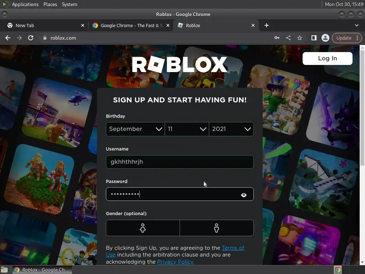View site info via the lock icon
The height and width of the screenshot is (274, 365).
(45, 38)
